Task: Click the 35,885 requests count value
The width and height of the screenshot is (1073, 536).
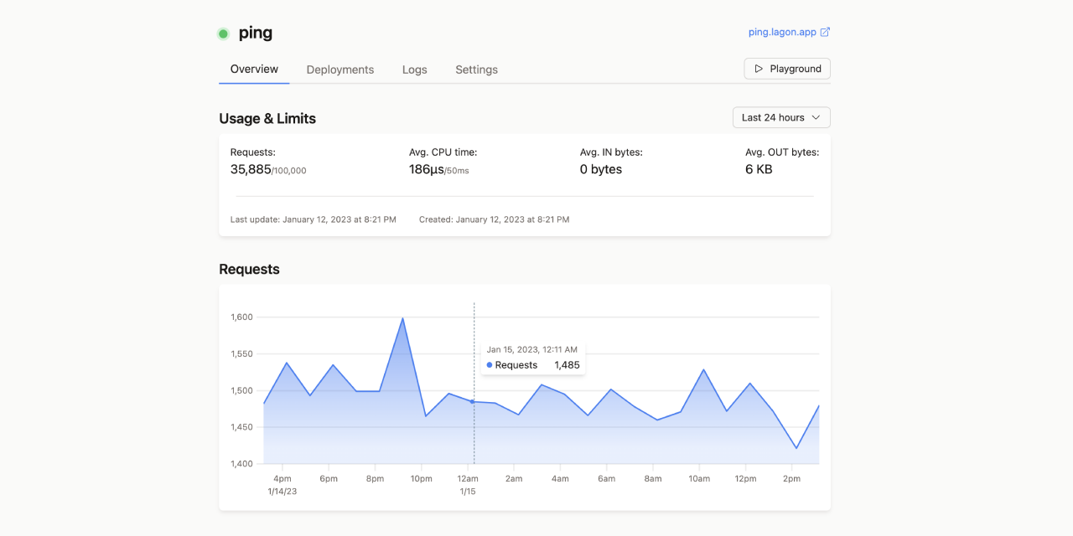Action: pos(251,169)
